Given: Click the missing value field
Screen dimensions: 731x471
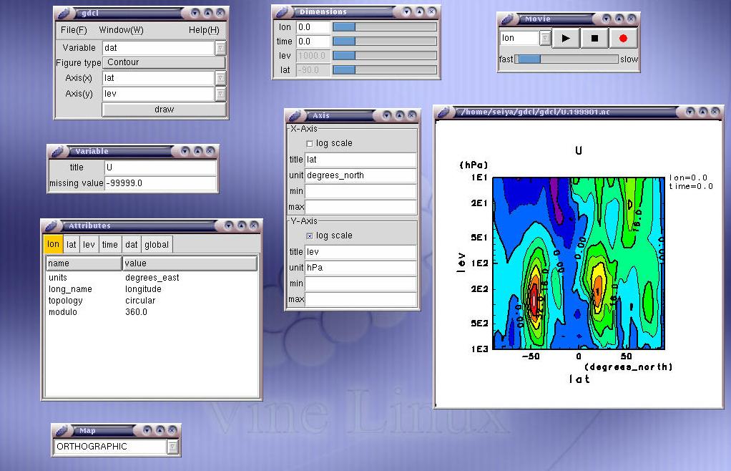Looking at the screenshot, I should [x=160, y=183].
